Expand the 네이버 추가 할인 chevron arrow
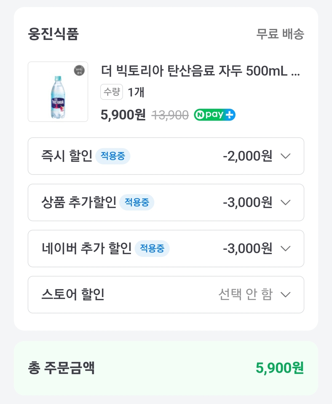The height and width of the screenshot is (404, 332). tap(286, 249)
